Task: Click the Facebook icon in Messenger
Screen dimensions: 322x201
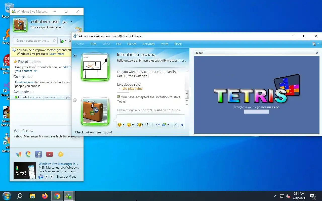Action: point(38,154)
